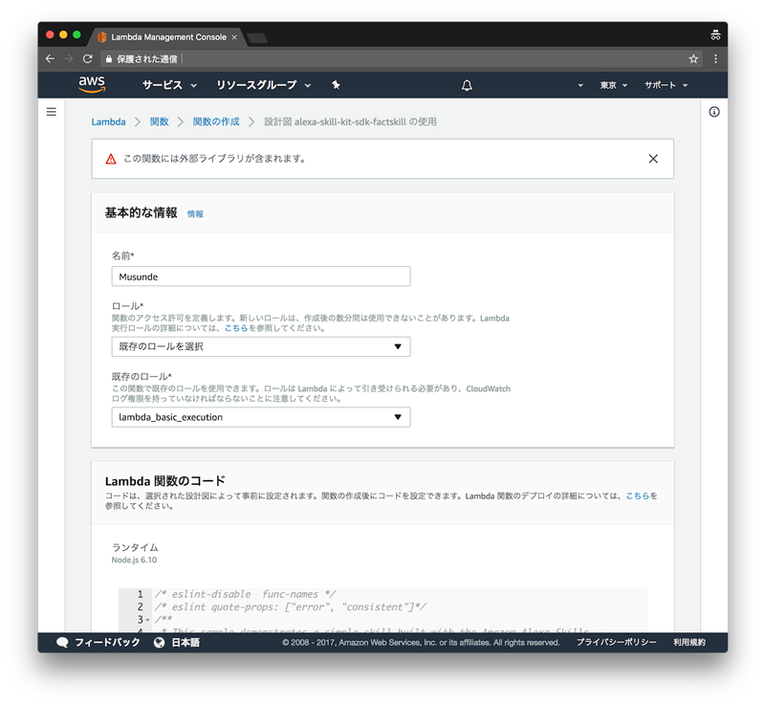Open the サポート dropdown

pyautogui.click(x=666, y=85)
